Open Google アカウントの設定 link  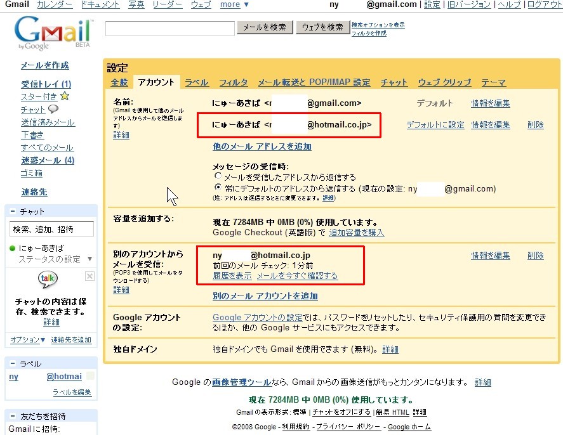(258, 318)
